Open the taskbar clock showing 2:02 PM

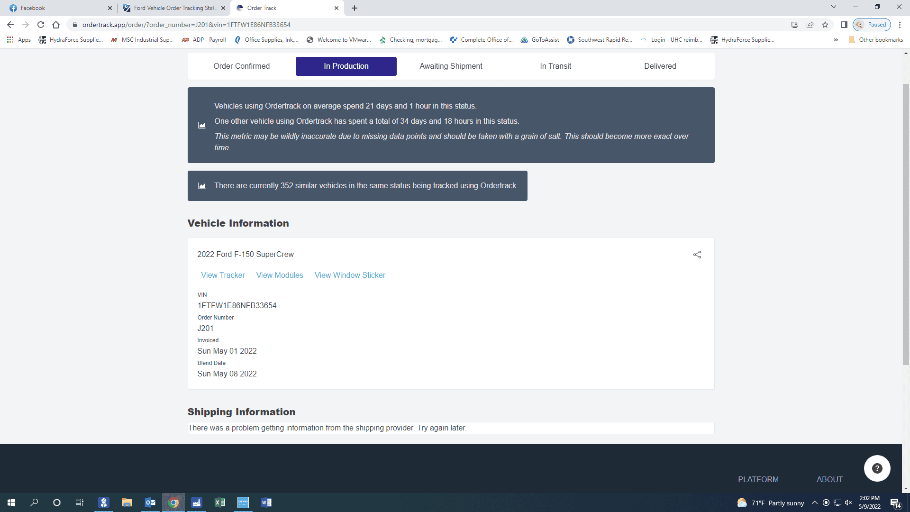(x=870, y=503)
